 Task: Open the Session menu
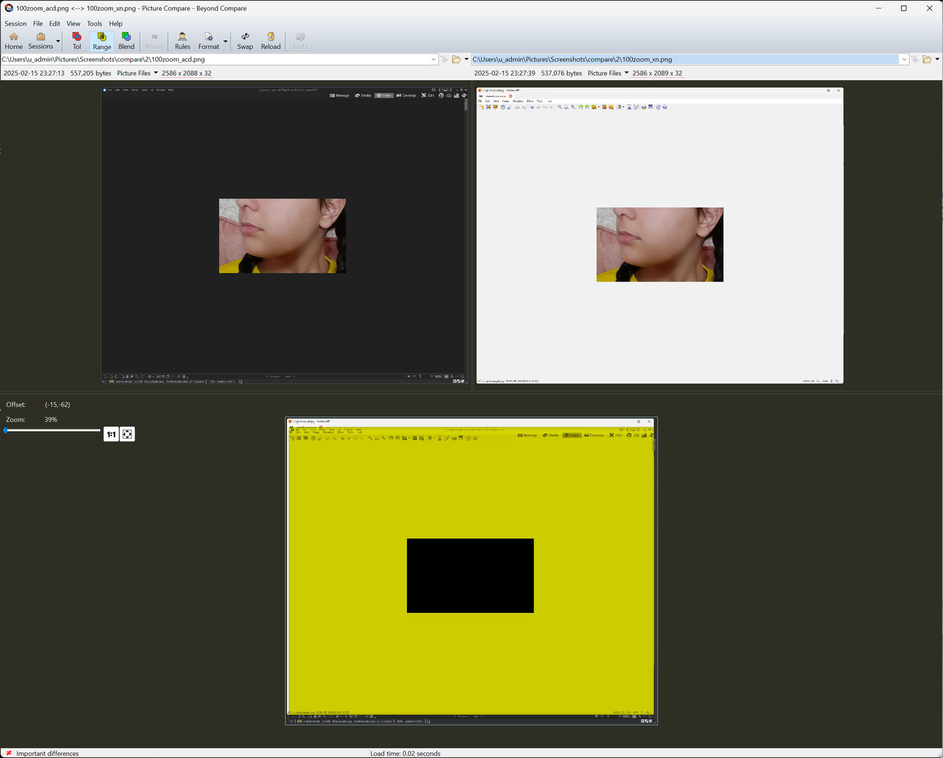click(15, 24)
